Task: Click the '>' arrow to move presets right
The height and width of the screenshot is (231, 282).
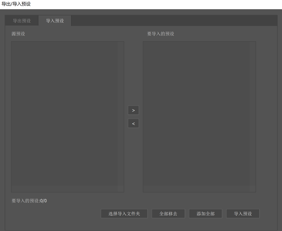Action: coord(133,110)
